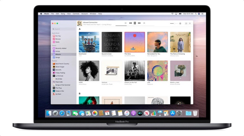Open the HERE album by Alicia Keys
The width and height of the screenshot is (244, 136).
click(x=89, y=71)
